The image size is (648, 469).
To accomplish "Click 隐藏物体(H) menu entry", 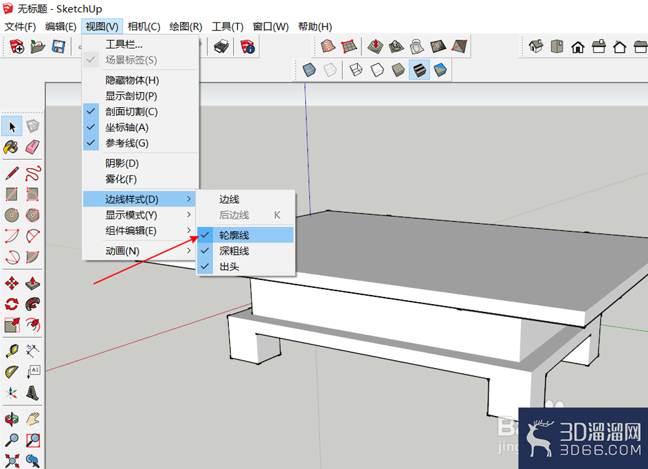I will click(x=141, y=80).
